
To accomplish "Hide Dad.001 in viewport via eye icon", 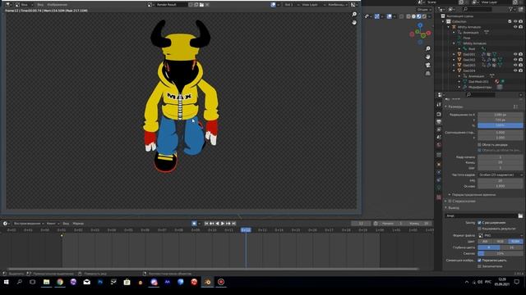I will (515, 54).
